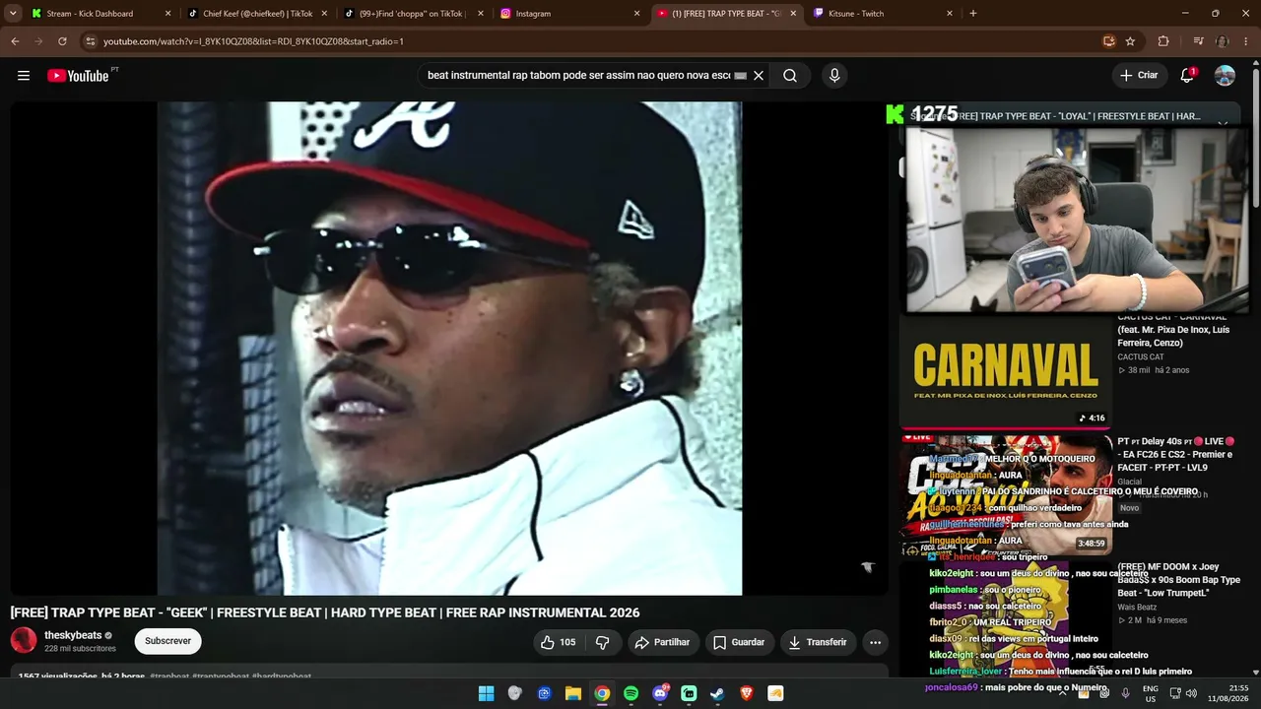Close the Kick Dashboard tab
This screenshot has height=709, width=1261.
coord(167,14)
